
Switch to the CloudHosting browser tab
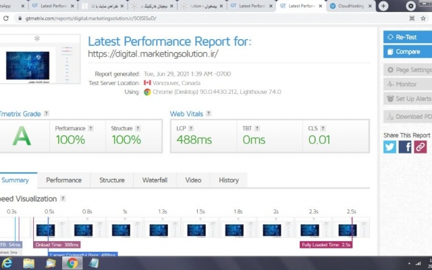coord(350,6)
